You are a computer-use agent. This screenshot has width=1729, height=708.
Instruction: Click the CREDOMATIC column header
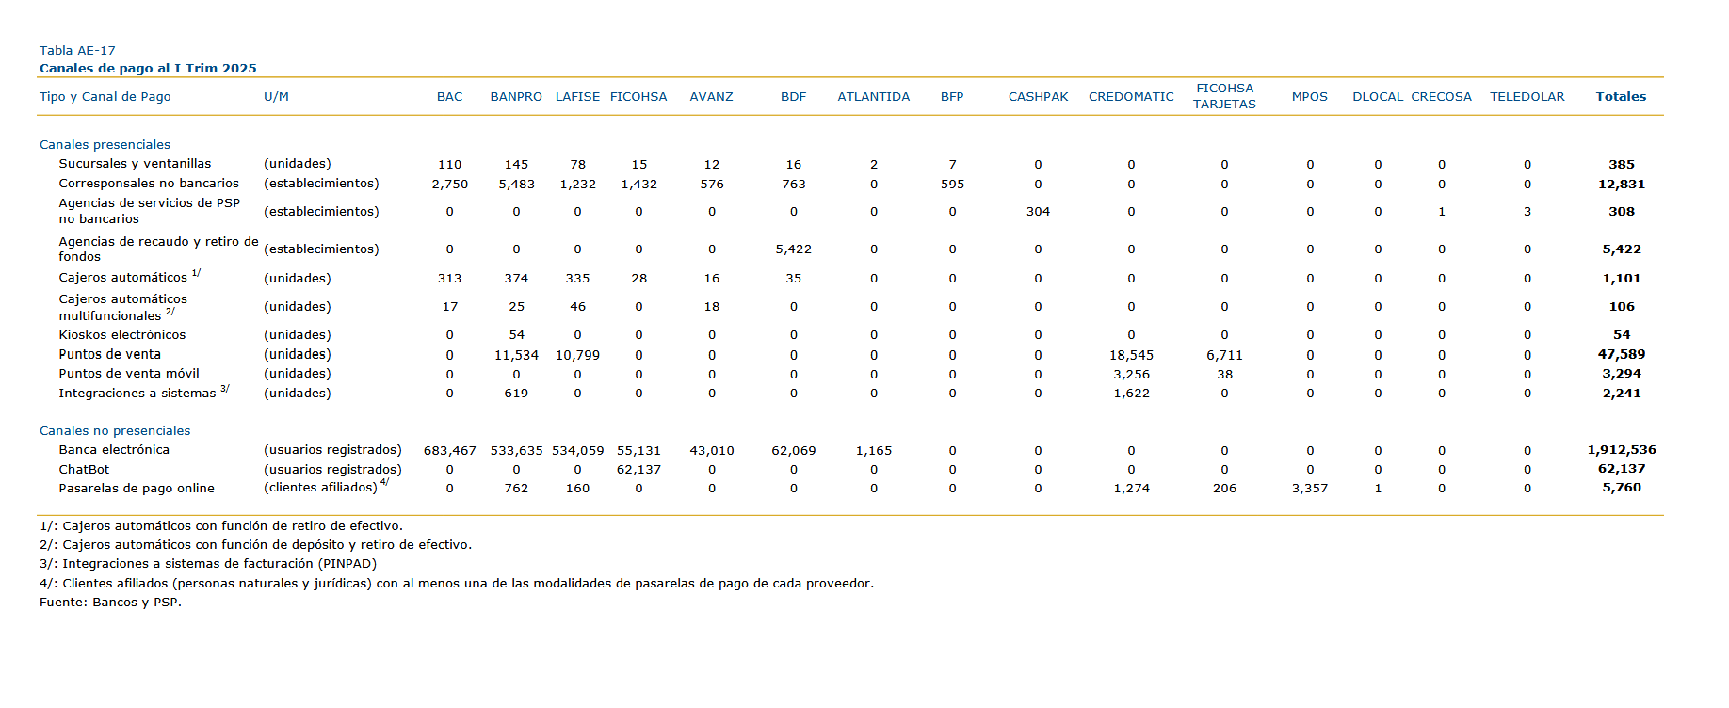1131,97
